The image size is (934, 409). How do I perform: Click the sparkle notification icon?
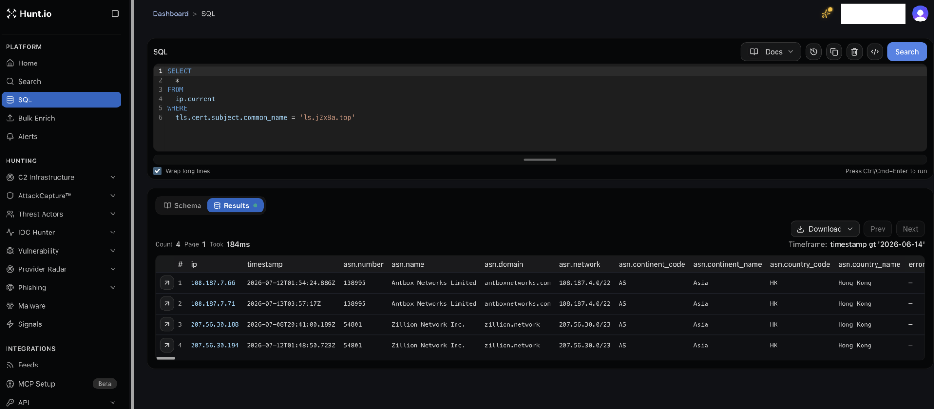click(827, 13)
